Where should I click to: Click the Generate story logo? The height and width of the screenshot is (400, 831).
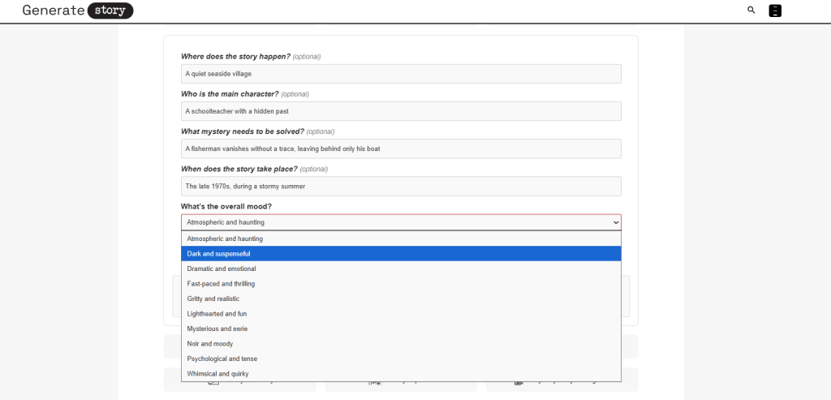pos(77,11)
